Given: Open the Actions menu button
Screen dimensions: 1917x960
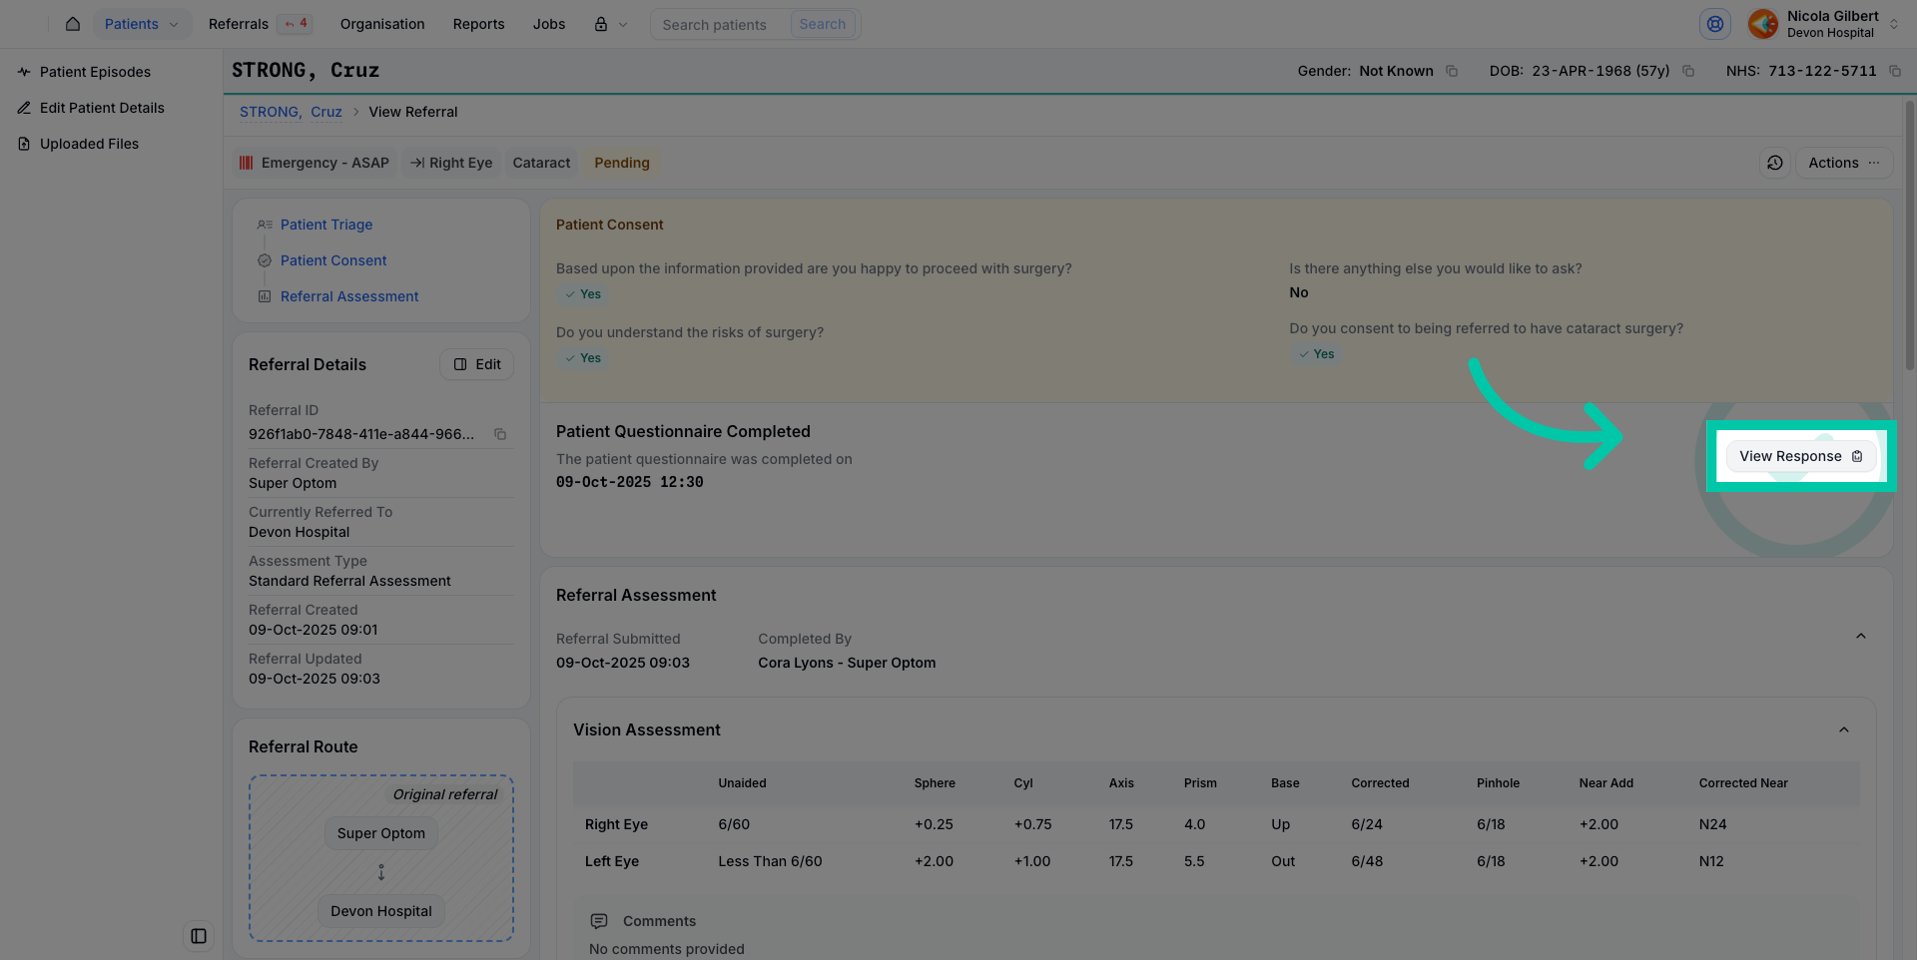Looking at the screenshot, I should click(x=1844, y=163).
